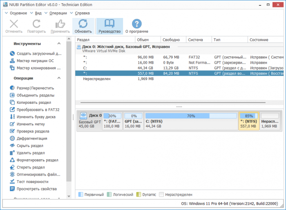Select the 85% NTFS 557,0 MB block
This screenshot has height=210, width=286.
tap(249, 121)
